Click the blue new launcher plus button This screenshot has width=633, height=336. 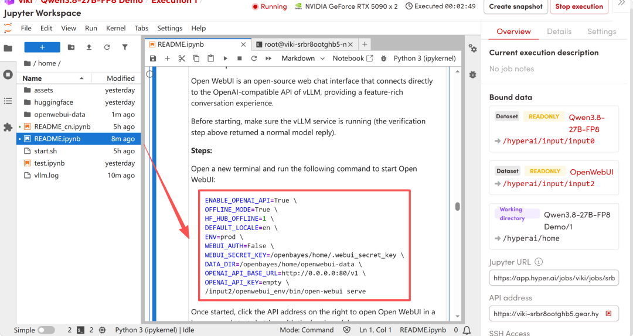[42, 47]
